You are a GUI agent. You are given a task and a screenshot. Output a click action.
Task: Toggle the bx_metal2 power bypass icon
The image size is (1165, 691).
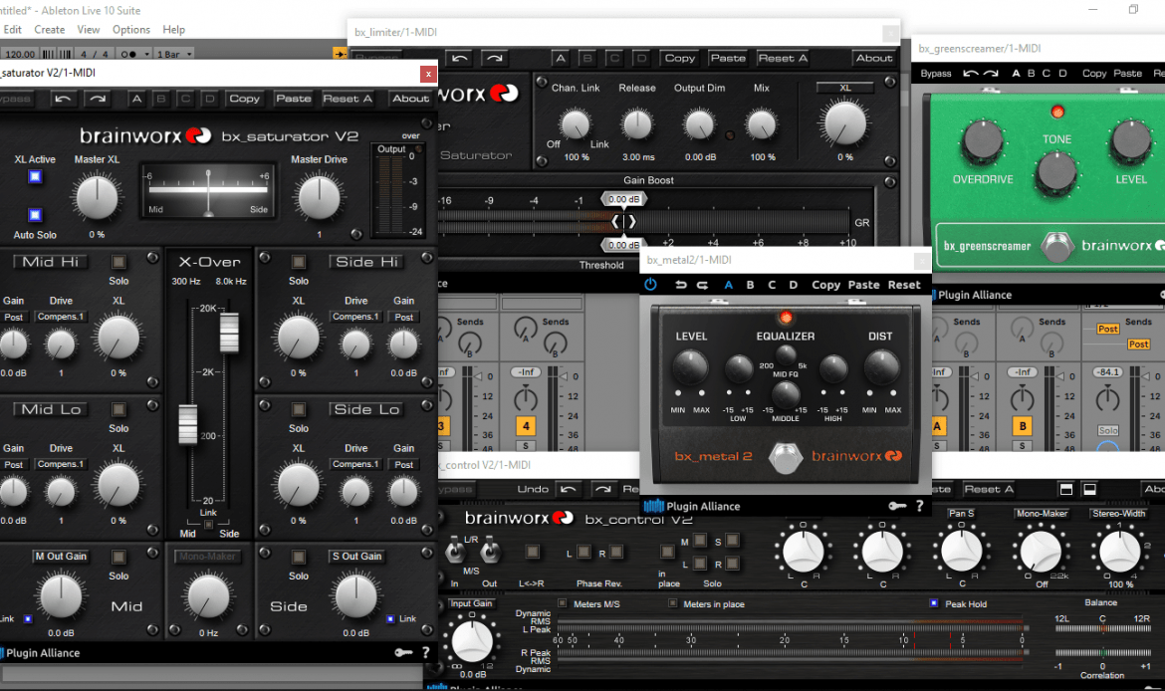[x=650, y=285]
